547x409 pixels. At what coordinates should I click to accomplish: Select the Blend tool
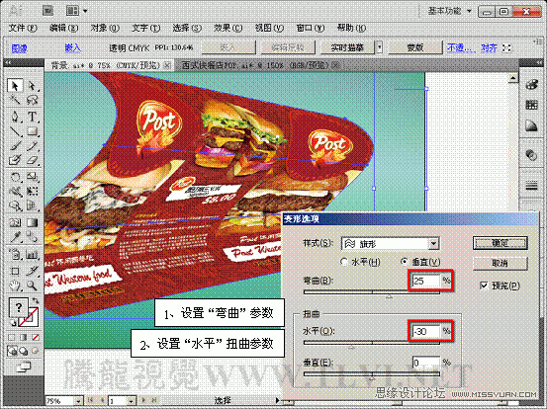(32, 238)
